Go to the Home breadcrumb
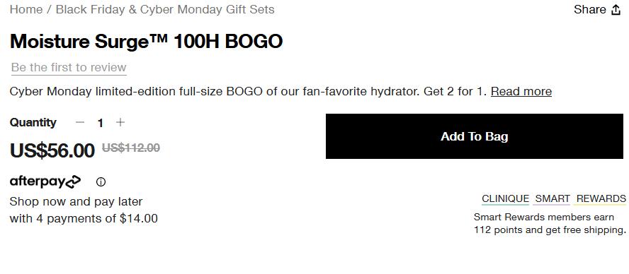Viewport: 629px width, 274px height. [26, 10]
